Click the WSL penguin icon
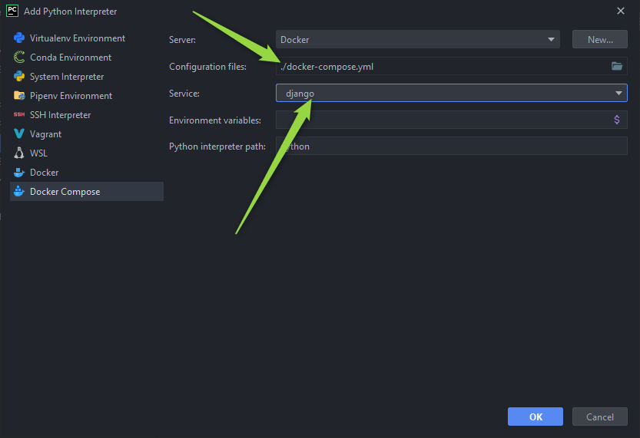This screenshot has height=438, width=640. 19,153
